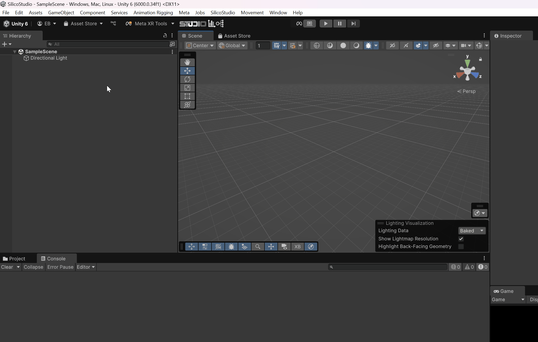Image resolution: width=538 pixels, height=342 pixels.
Task: Click the Unity 6 logo button
Action: pyautogui.click(x=15, y=24)
